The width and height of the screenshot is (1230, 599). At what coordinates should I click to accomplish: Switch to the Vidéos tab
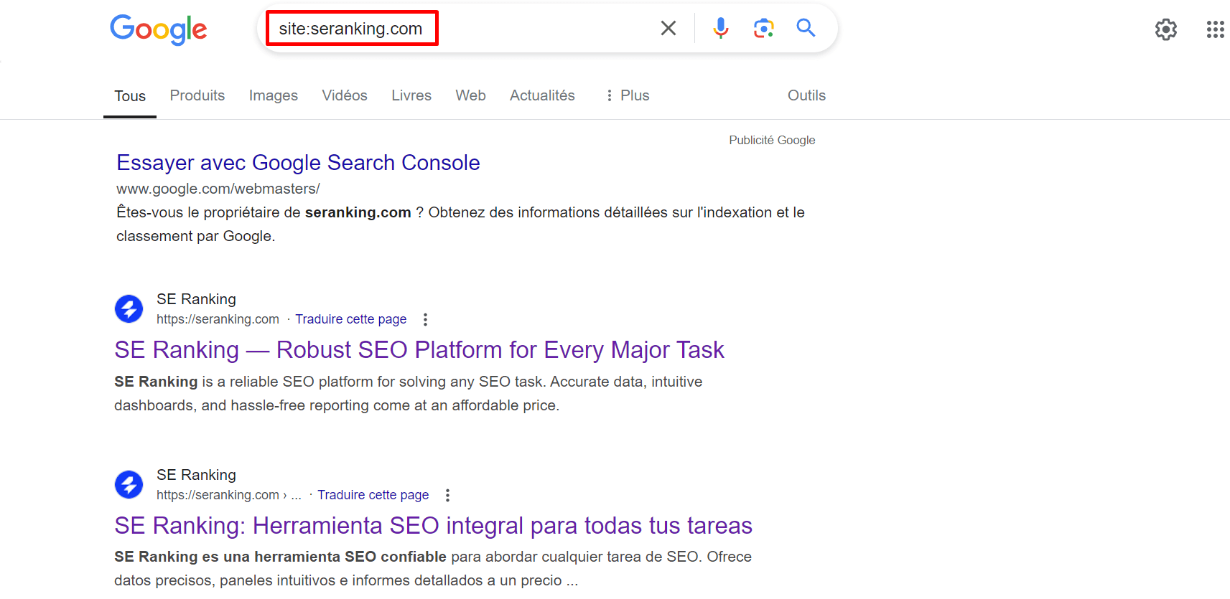pos(345,95)
